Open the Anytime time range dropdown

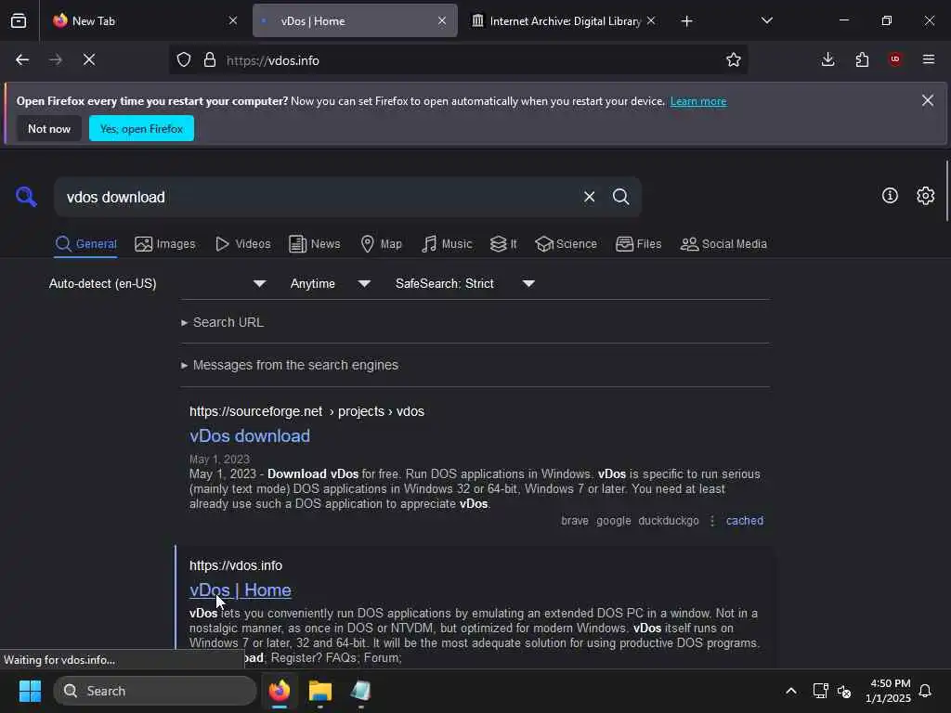[x=331, y=283]
